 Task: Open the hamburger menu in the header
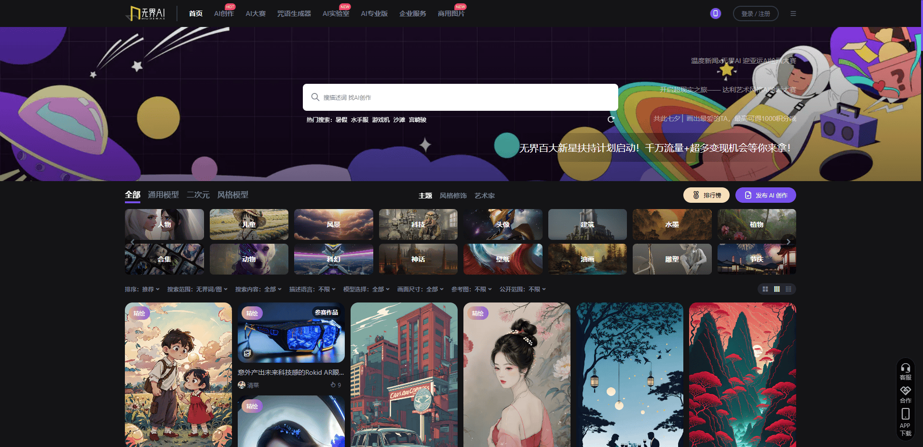click(793, 13)
